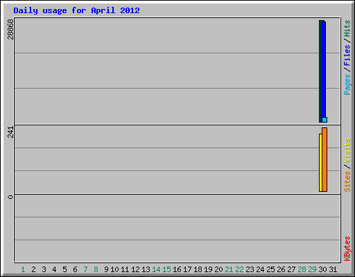Click day label 5 on x-axis
Image resolution: width=355 pixels, height=277 pixels.
pyautogui.click(x=64, y=269)
